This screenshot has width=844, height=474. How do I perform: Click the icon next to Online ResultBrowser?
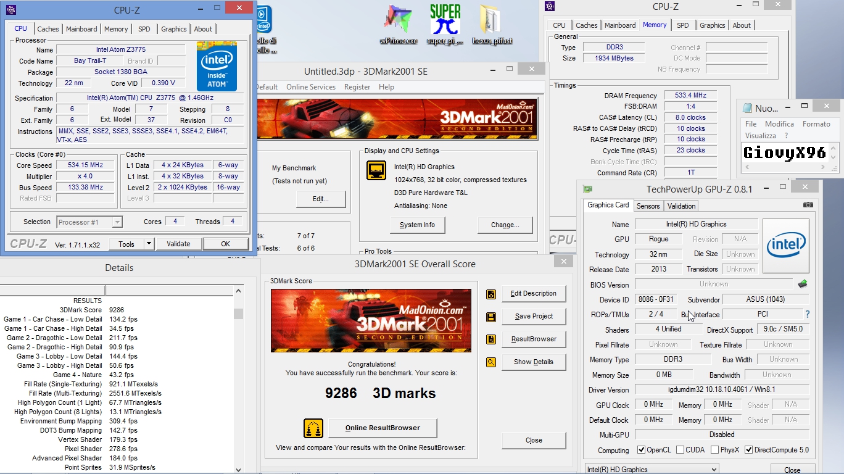(313, 428)
